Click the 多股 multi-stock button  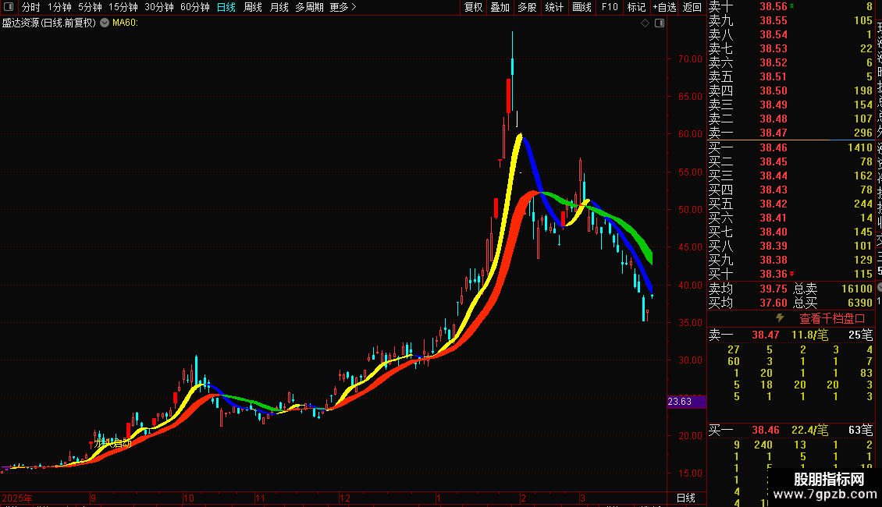pyautogui.click(x=527, y=7)
